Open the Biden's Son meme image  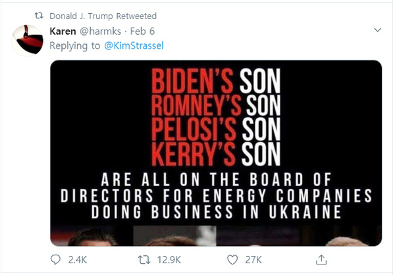click(216, 153)
